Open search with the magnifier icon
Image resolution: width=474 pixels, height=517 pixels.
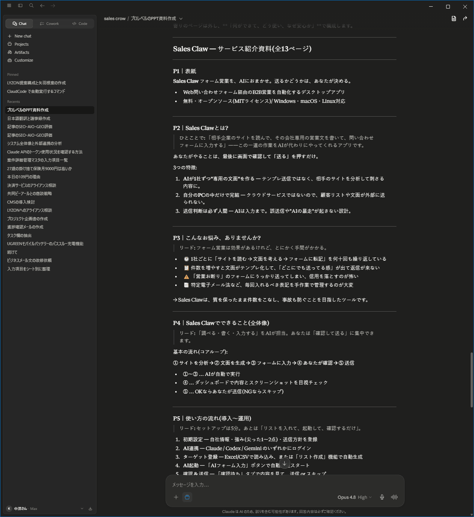point(32,6)
